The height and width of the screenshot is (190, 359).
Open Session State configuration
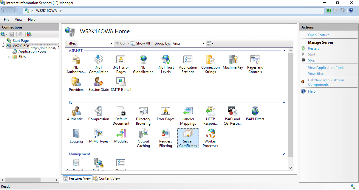pyautogui.click(x=98, y=84)
